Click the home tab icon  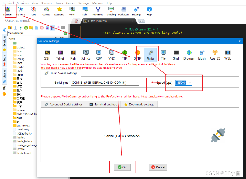76,21
